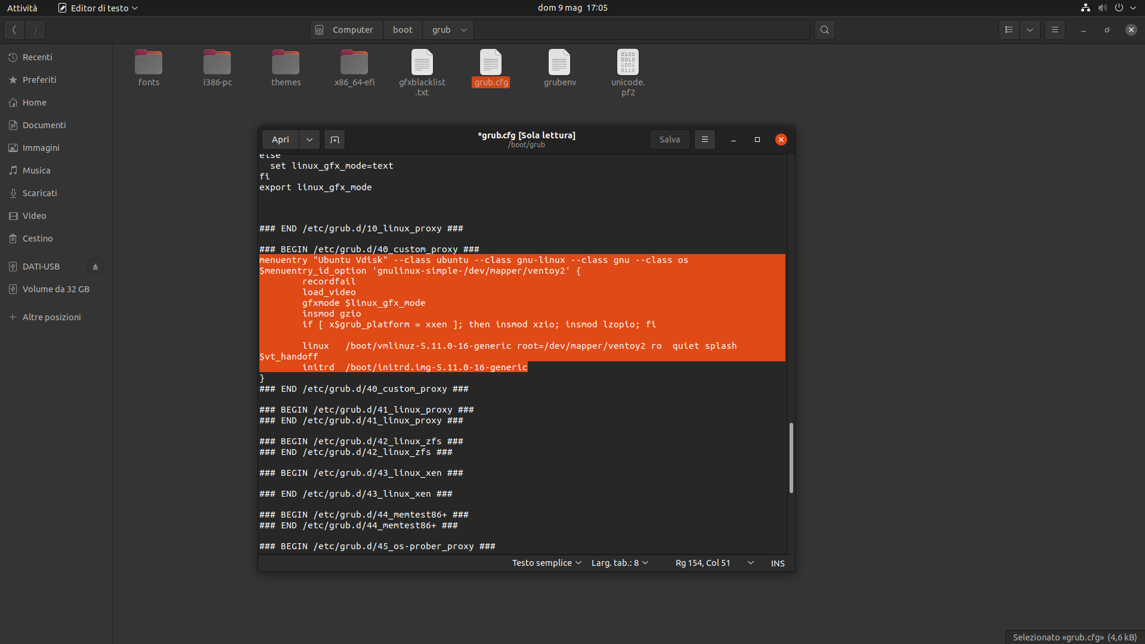Click line '### BEGIN /etc/grub.d/41_linux_proxy ###'
The image size is (1145, 644).
[x=367, y=410]
